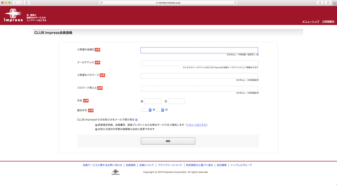Click the Safari back arrow button
This screenshot has width=337, height=185.
(15, 3)
